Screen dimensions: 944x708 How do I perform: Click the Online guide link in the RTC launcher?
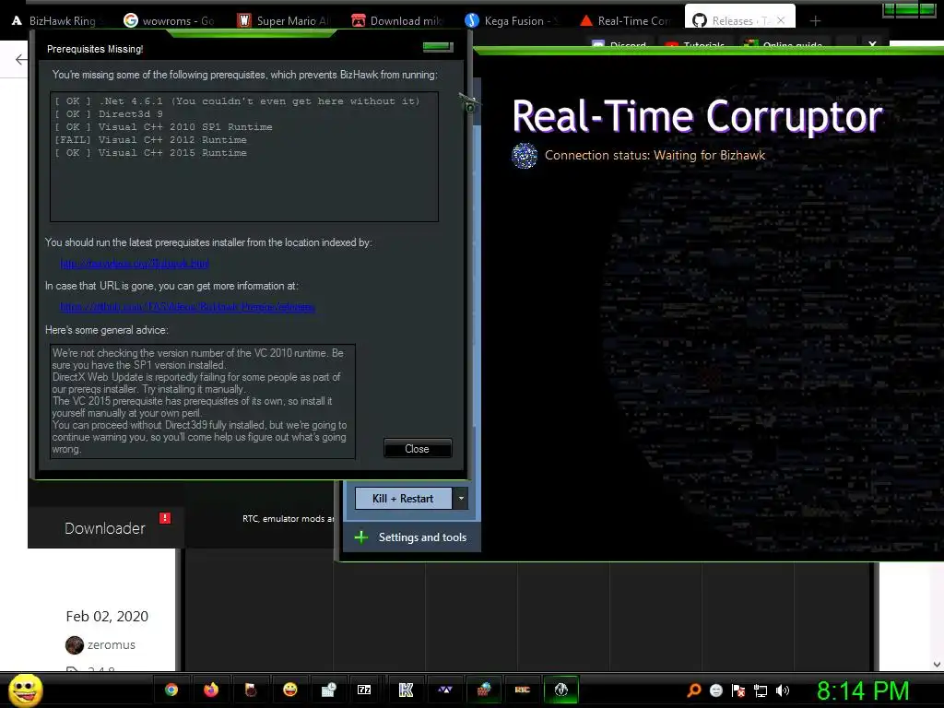784,46
